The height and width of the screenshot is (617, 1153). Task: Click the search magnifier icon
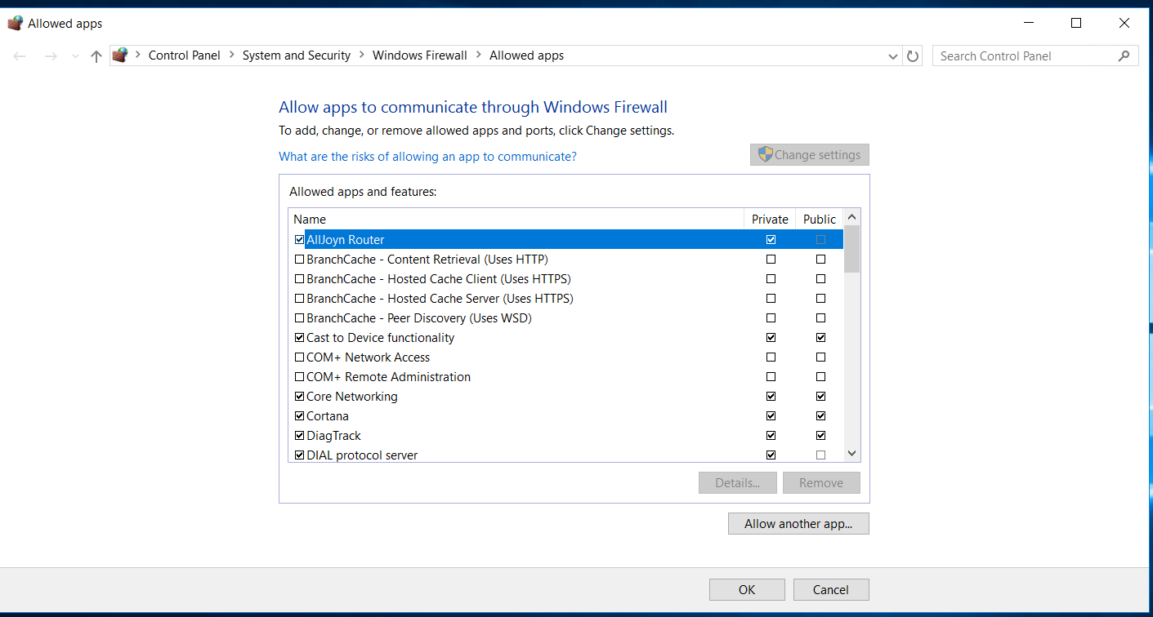point(1124,56)
